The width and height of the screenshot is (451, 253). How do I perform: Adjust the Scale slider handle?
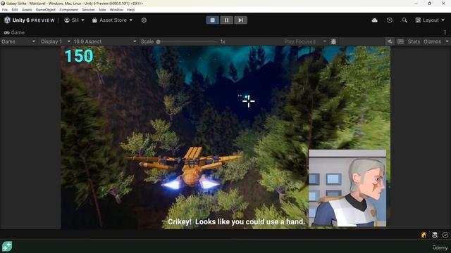click(x=158, y=42)
